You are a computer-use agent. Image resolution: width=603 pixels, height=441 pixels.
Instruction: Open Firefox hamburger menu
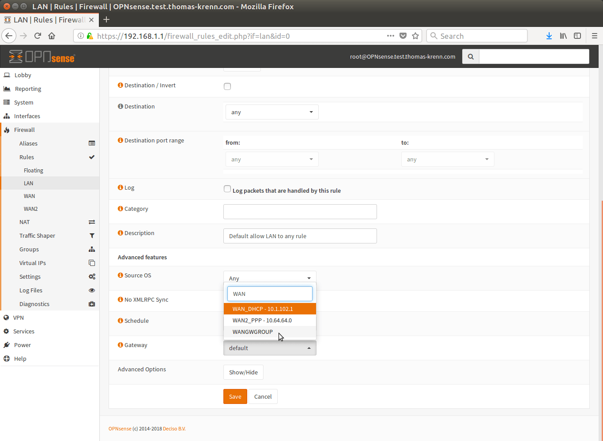coord(594,36)
